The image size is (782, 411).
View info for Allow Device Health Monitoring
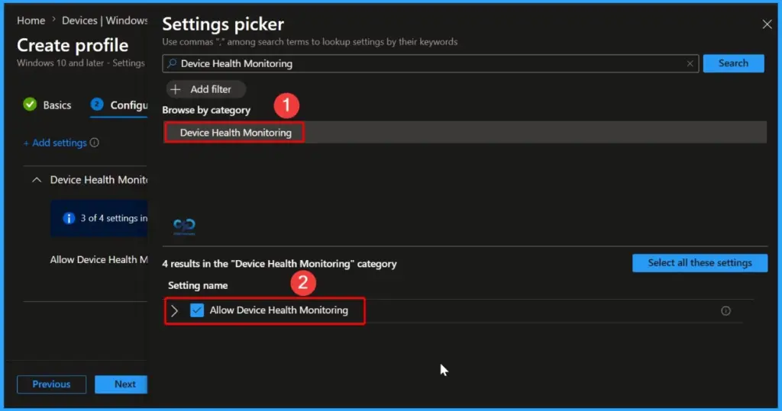point(725,311)
